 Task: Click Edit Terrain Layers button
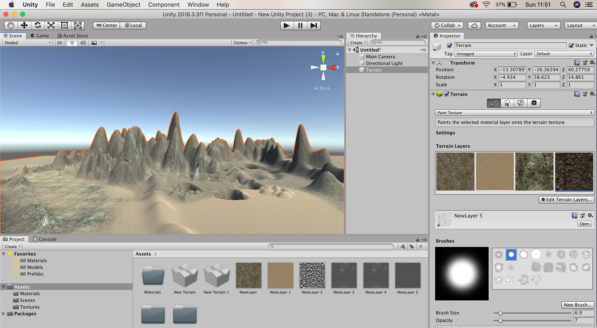567,200
